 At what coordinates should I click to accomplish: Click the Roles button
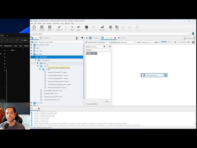190,38
